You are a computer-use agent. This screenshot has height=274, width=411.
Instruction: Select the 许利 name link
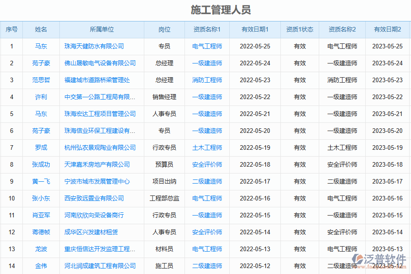tap(41, 97)
